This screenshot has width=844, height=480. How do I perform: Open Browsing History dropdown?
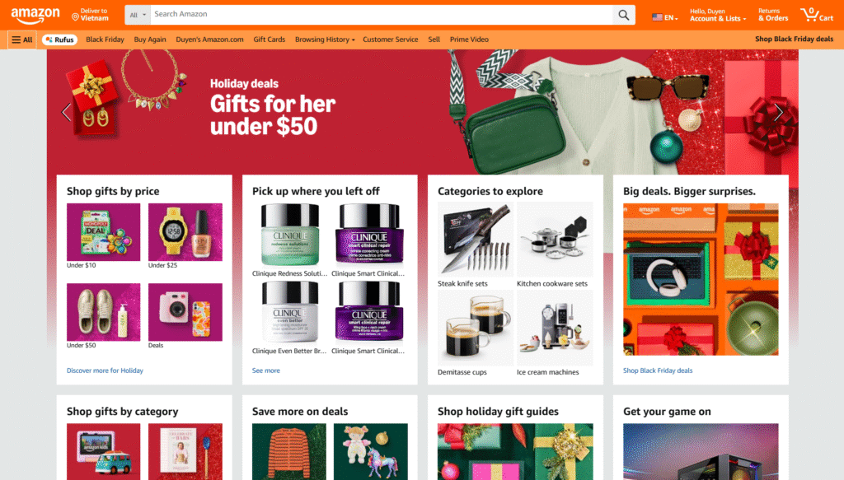point(325,40)
